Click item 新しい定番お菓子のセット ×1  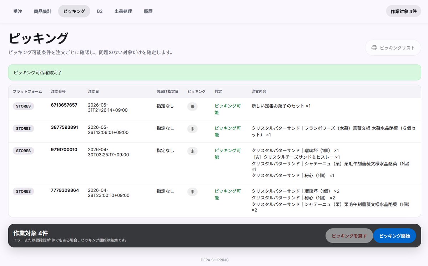[x=281, y=106]
